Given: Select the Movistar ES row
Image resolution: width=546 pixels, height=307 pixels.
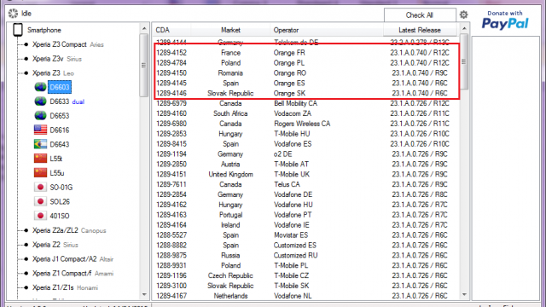Looking at the screenshot, I should [305, 235].
